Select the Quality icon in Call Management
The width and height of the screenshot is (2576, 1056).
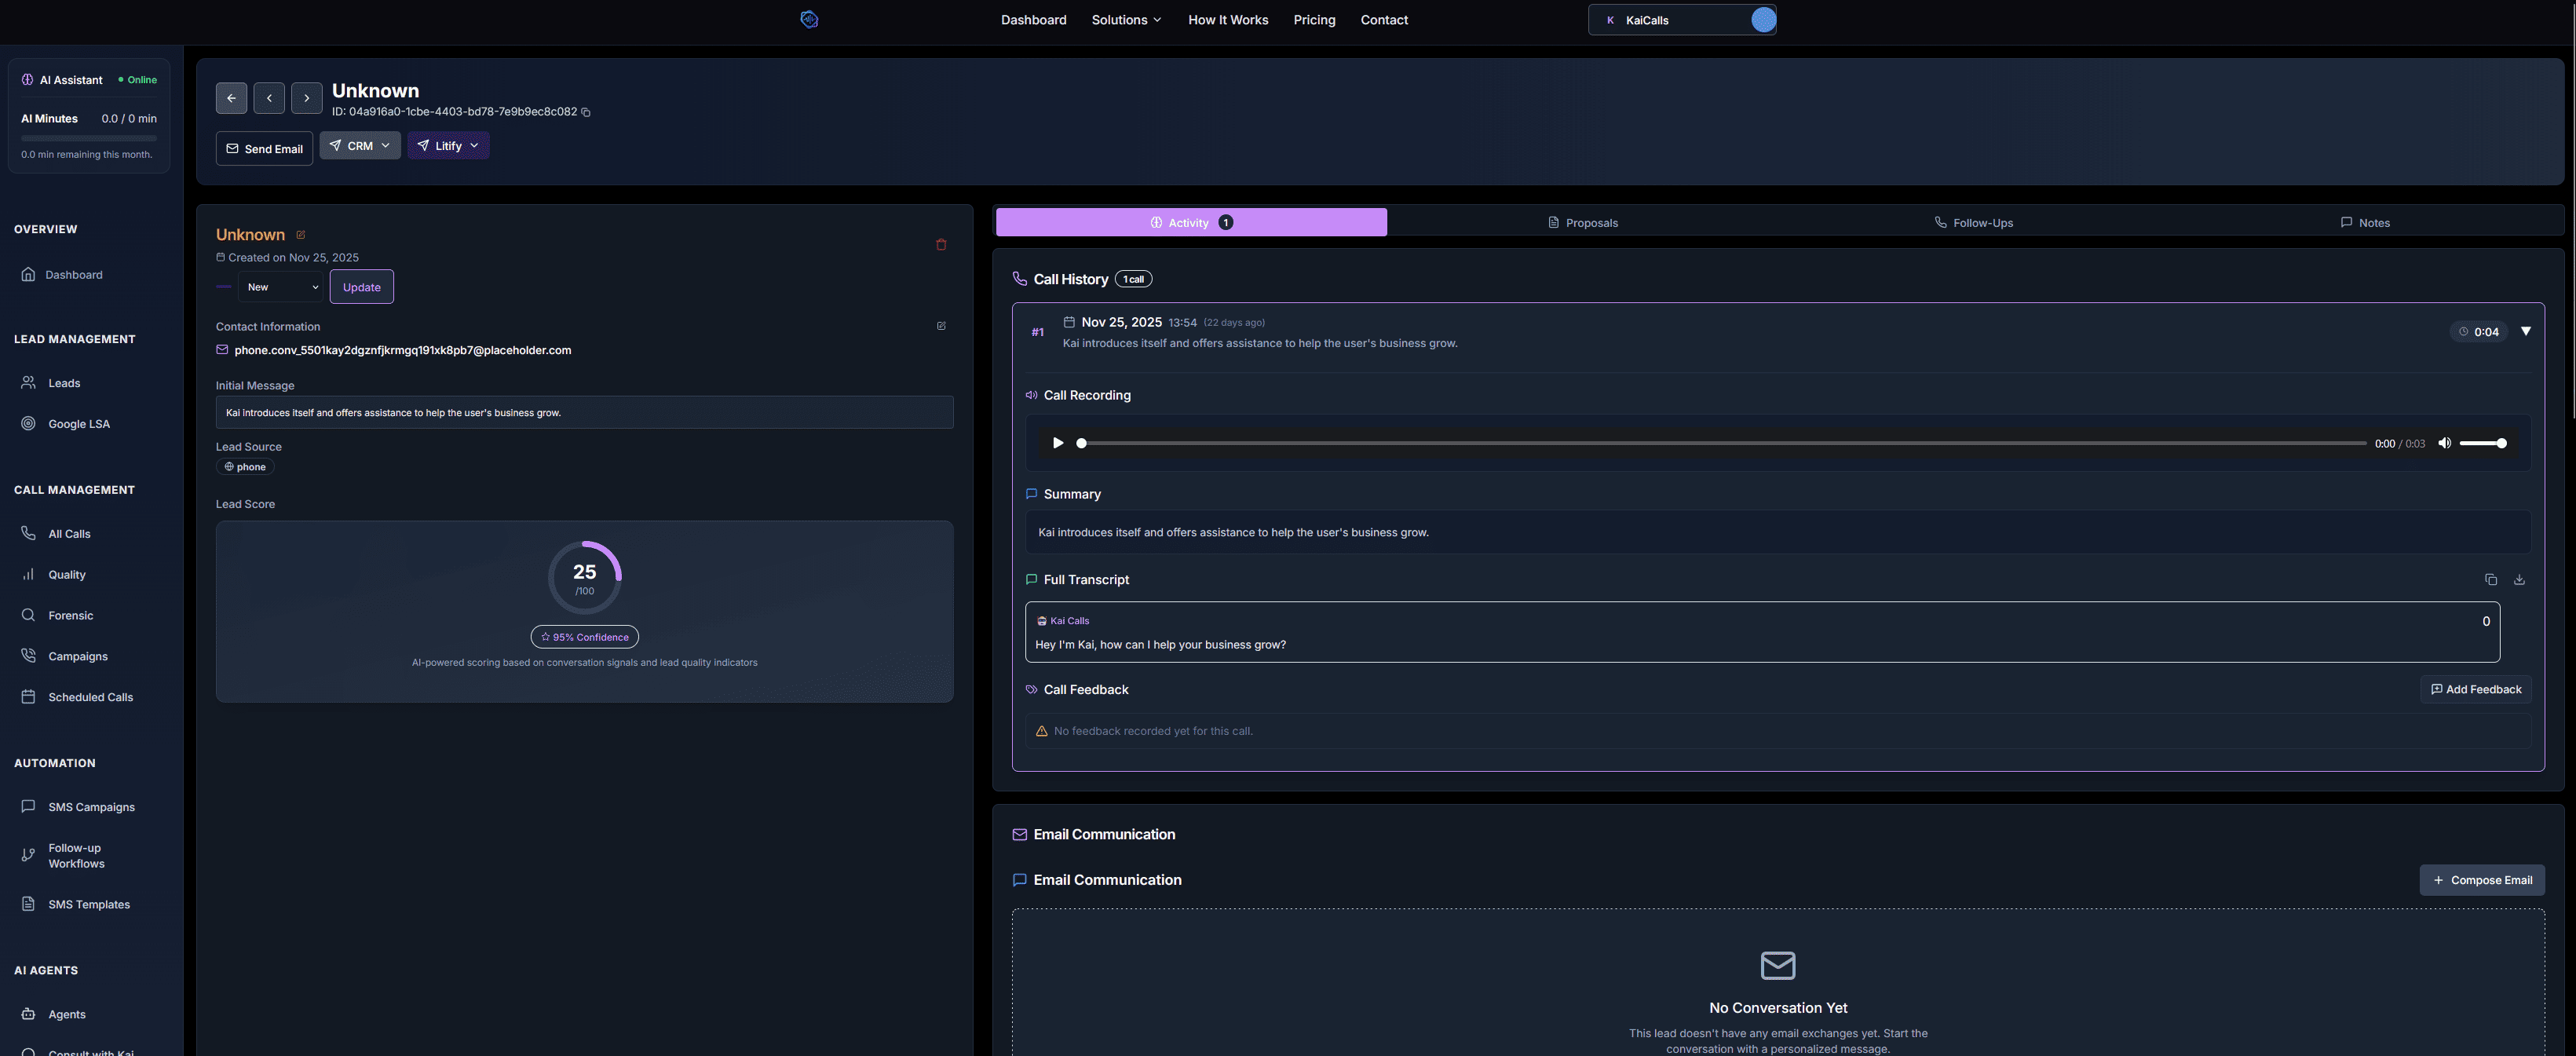tap(28, 574)
